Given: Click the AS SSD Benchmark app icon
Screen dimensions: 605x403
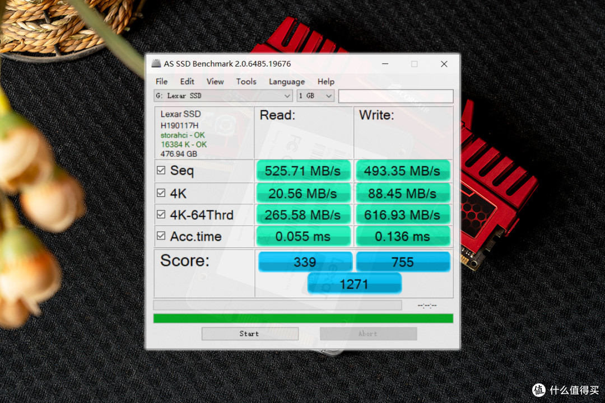Looking at the screenshot, I should pyautogui.click(x=156, y=64).
